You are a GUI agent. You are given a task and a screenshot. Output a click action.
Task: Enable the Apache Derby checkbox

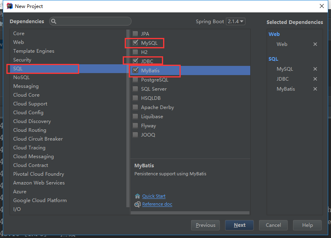coord(135,107)
